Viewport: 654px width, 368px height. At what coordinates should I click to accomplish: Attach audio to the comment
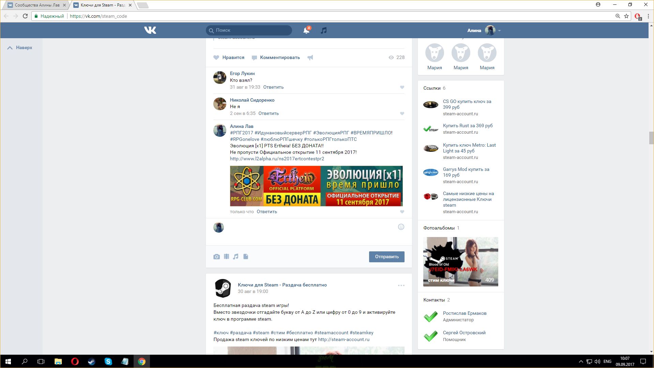(x=236, y=256)
